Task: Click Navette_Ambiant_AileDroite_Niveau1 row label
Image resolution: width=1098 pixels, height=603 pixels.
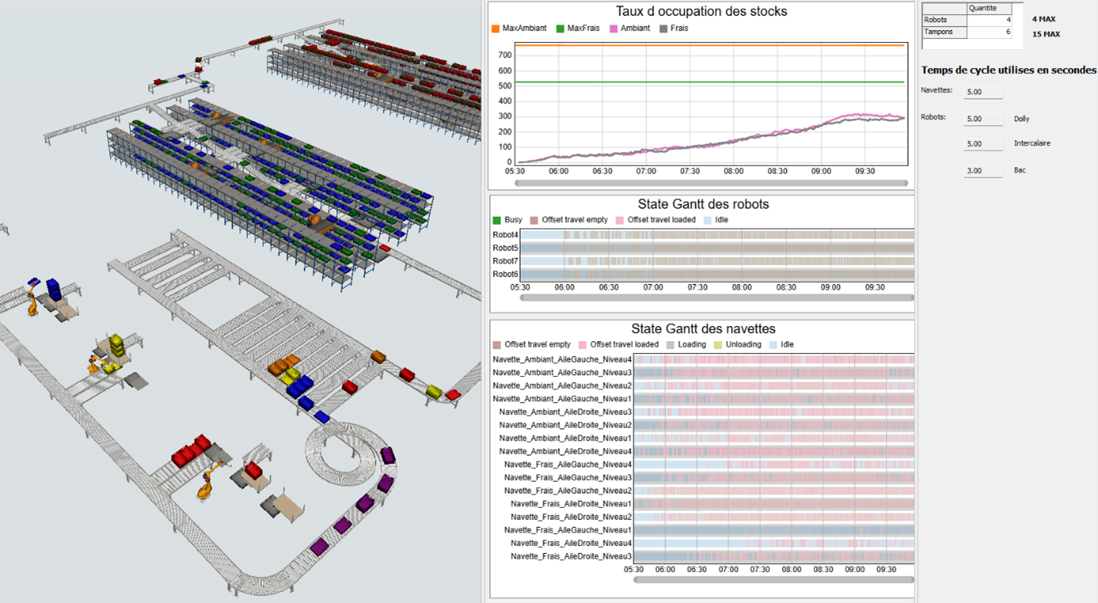Action: point(565,438)
